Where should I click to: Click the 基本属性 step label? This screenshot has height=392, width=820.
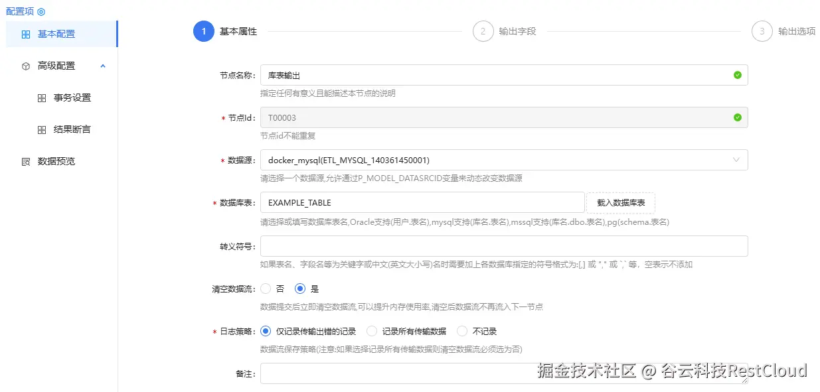[238, 31]
